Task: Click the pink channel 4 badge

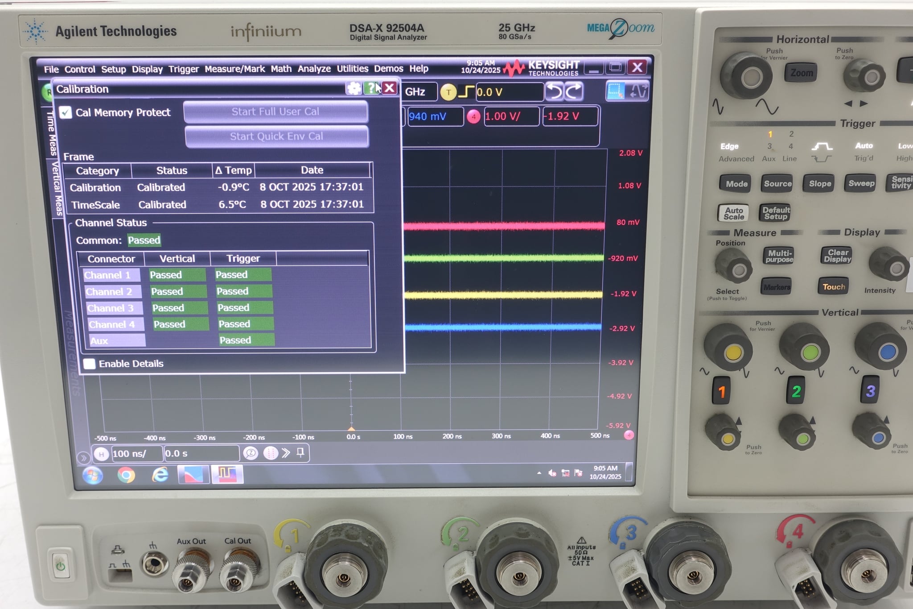Action: (473, 117)
